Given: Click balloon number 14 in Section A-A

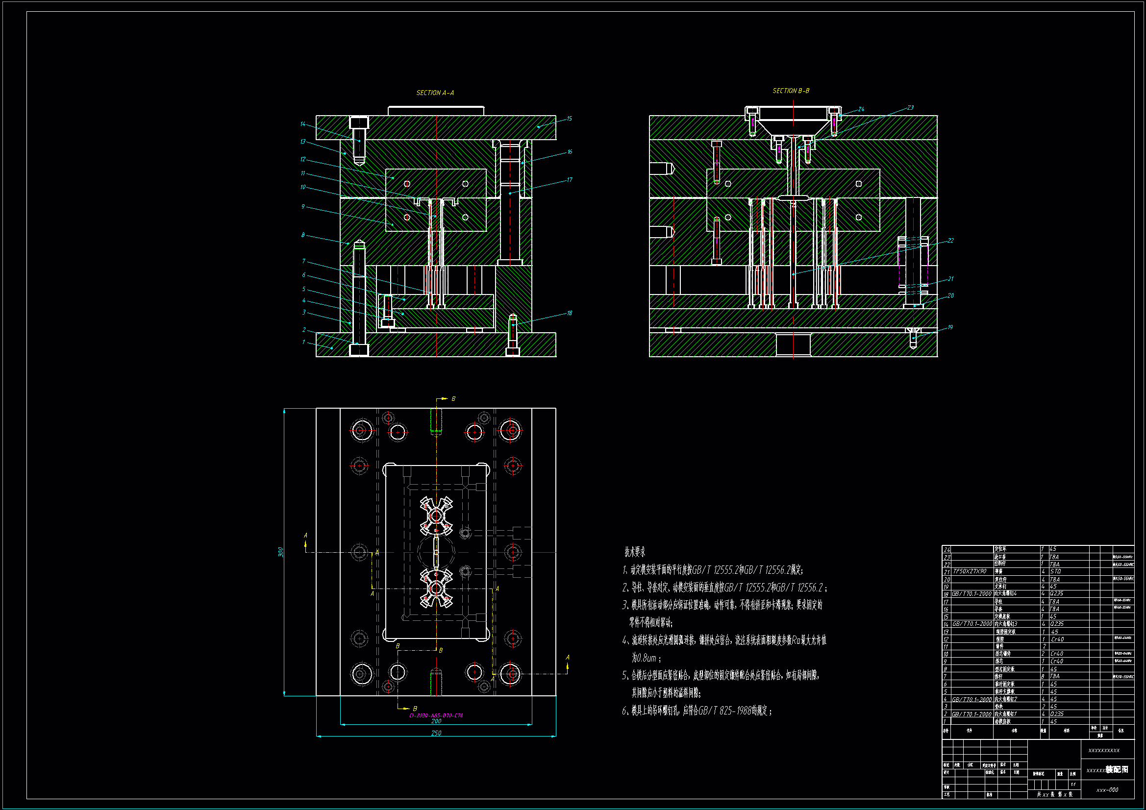Looking at the screenshot, I should 302,124.
